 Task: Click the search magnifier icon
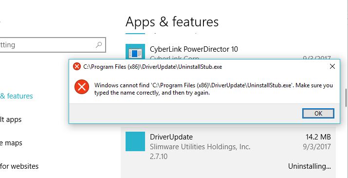[x=99, y=45]
